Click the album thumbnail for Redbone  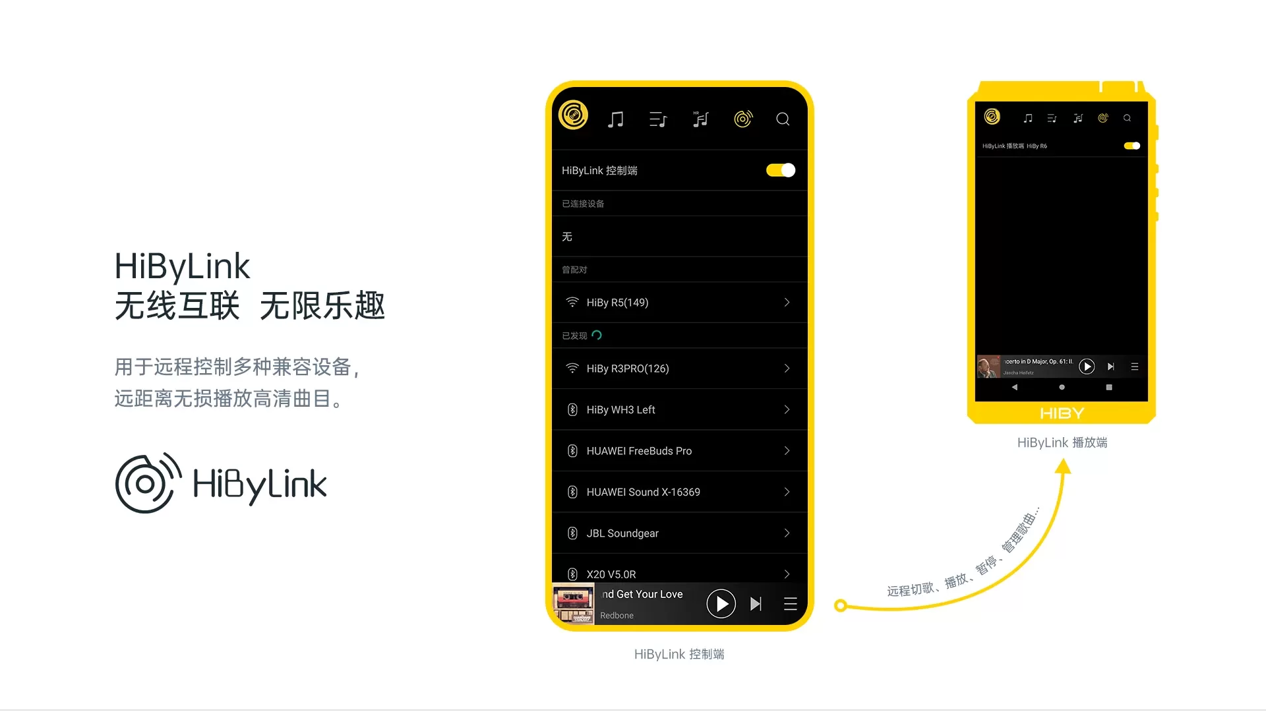(574, 603)
